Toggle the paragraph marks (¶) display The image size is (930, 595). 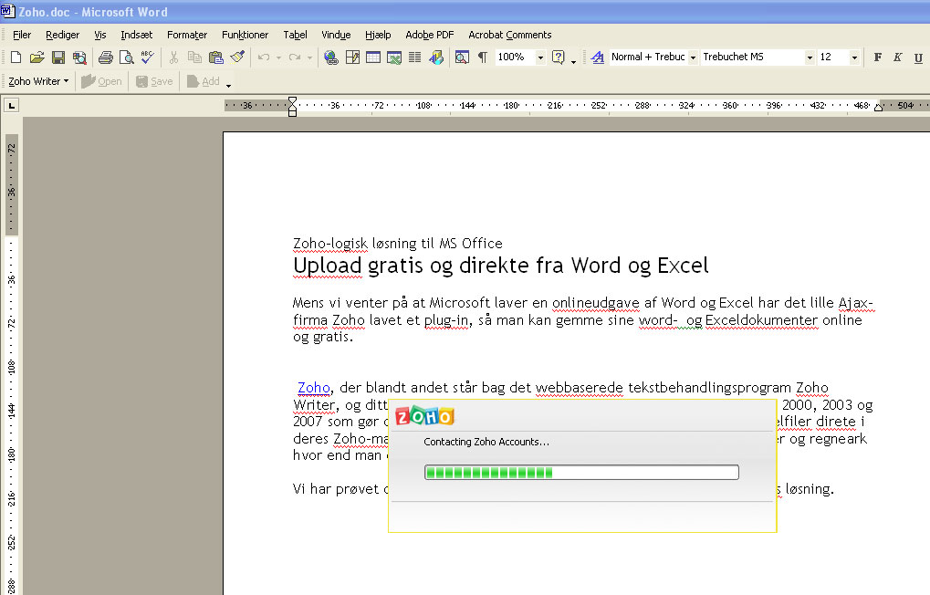[482, 57]
